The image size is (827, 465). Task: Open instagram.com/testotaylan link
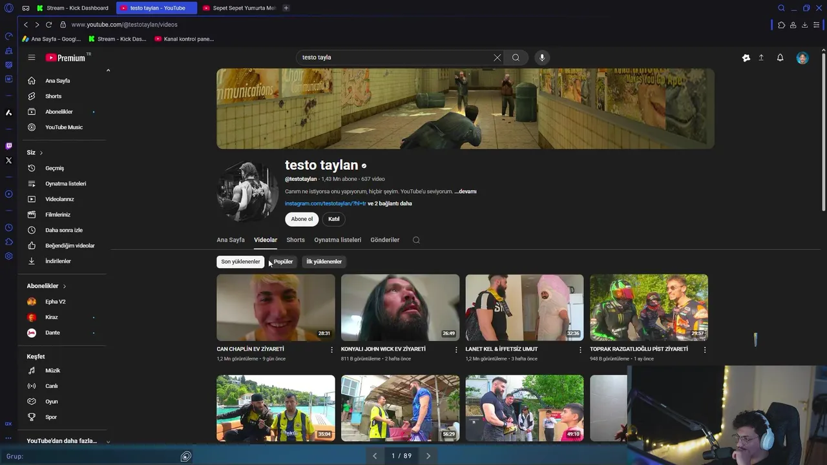325,203
